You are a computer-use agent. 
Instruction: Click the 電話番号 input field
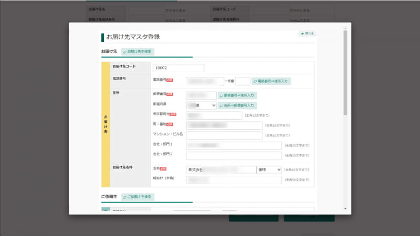(x=205, y=81)
